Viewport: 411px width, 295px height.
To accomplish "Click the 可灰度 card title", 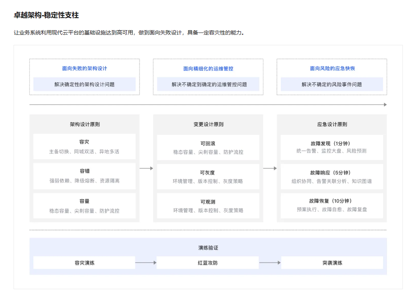I will (207, 173).
